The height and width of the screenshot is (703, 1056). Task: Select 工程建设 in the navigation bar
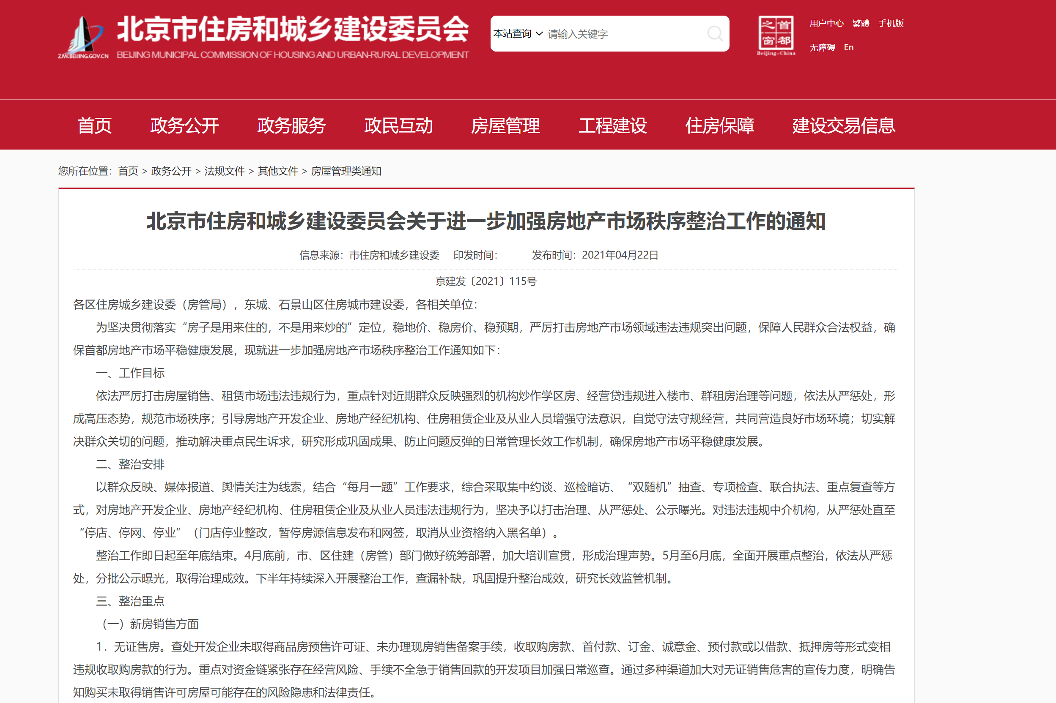(613, 125)
